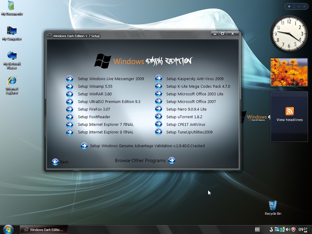312x234 pixels.
Task: Open the Recycle Bin desktop icon
Action: click(273, 208)
